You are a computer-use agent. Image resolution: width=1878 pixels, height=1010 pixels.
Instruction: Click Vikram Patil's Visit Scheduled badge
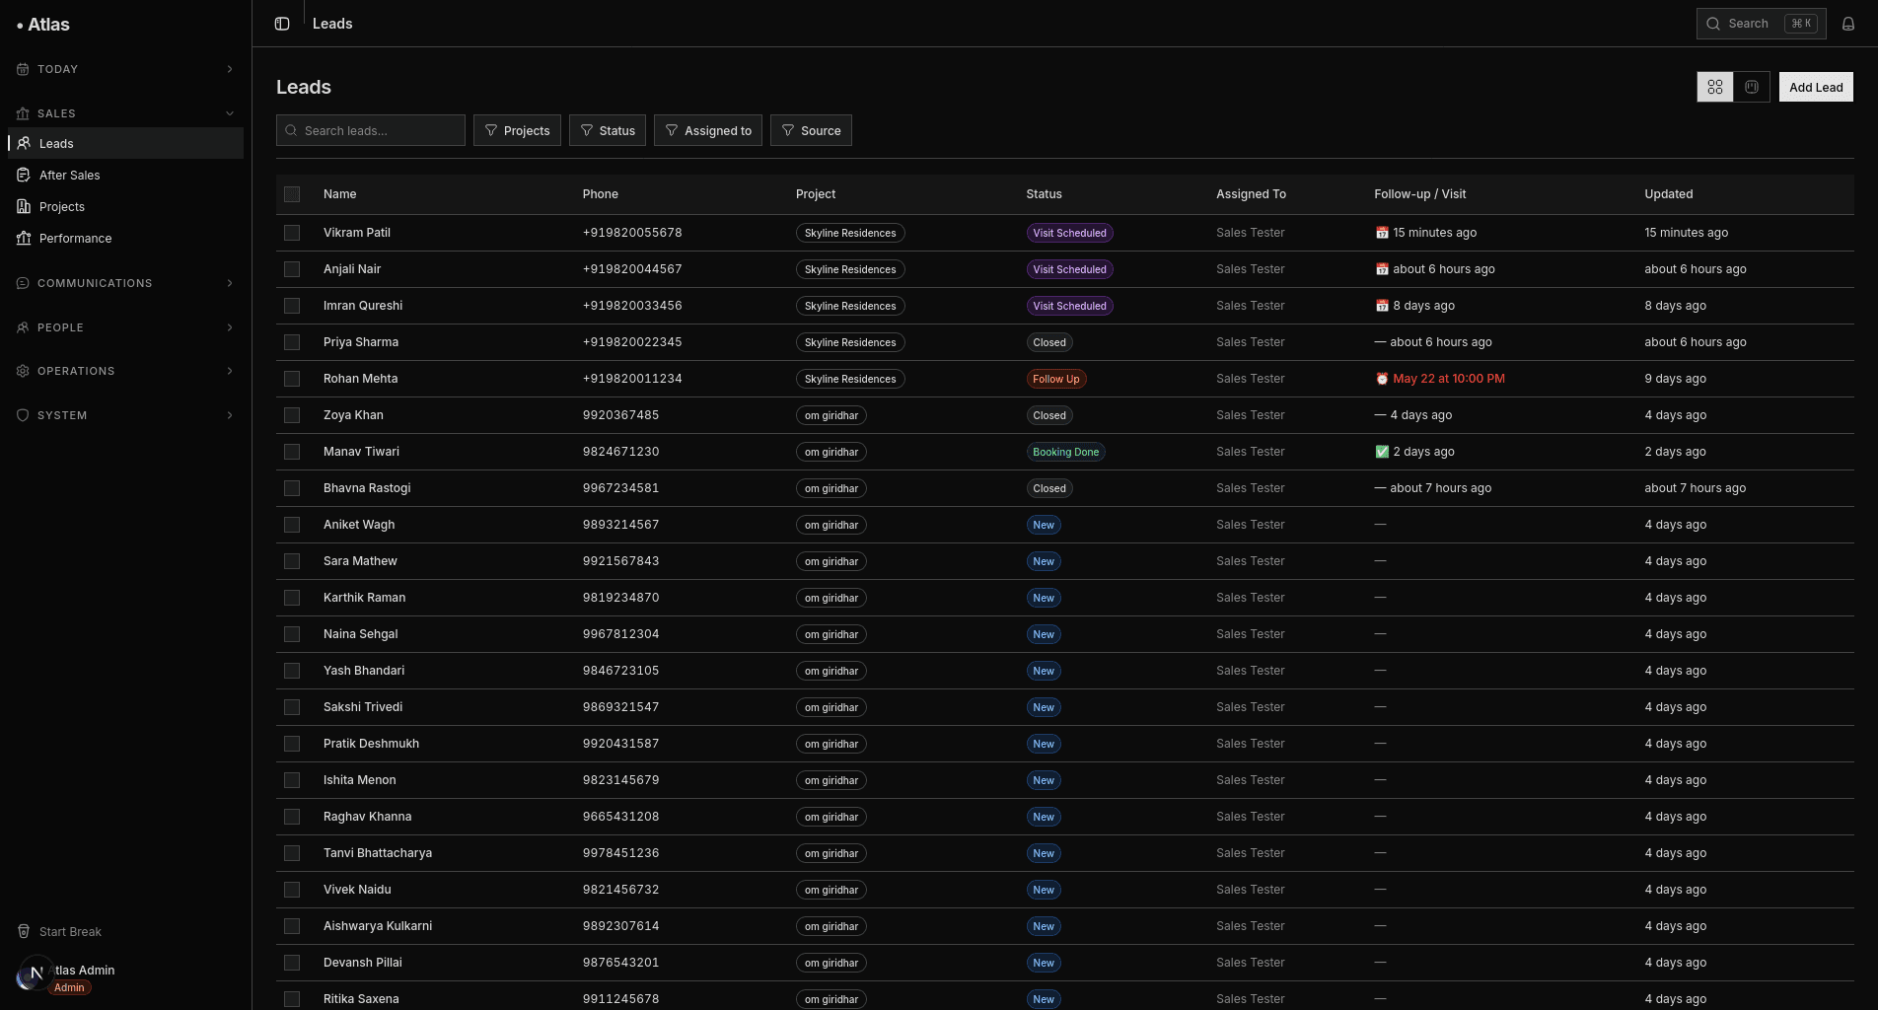click(x=1069, y=233)
